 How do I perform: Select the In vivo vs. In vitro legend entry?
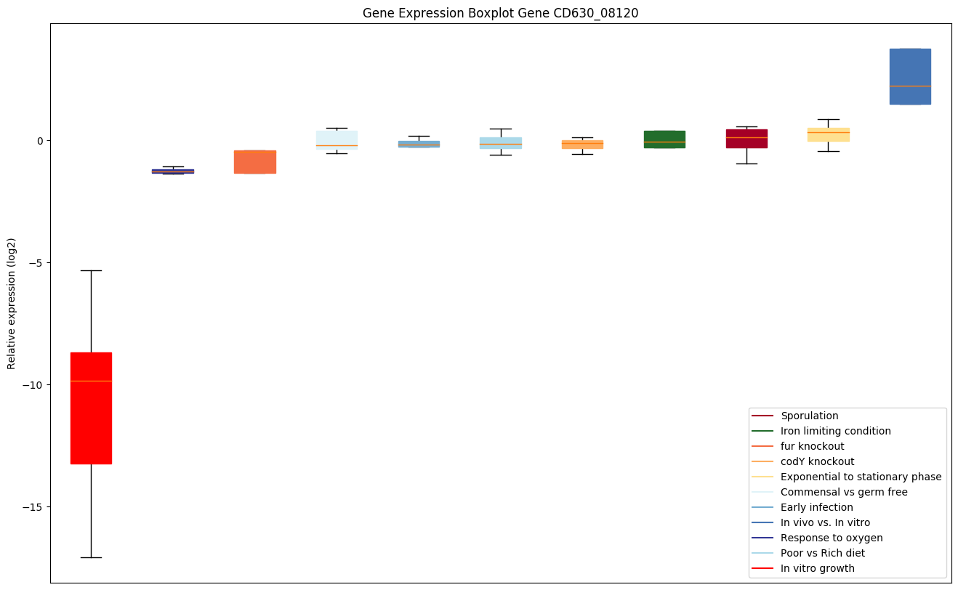pos(825,522)
